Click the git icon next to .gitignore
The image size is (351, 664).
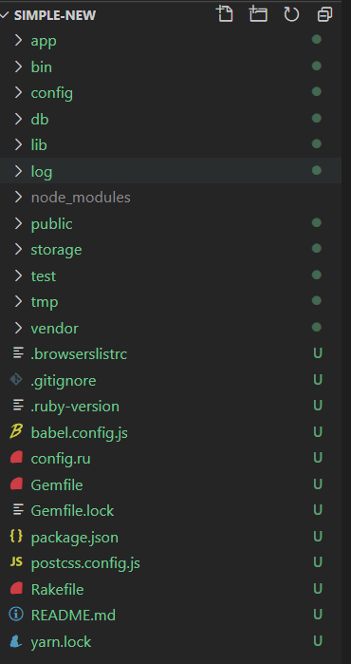(16, 380)
